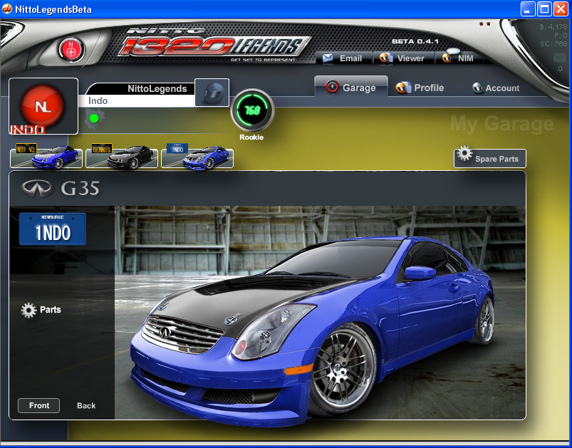Screen dimensions: 572x448
Task: Click the red shifter knob icon in header
Action: pos(71,48)
